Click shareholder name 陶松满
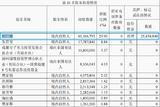 coord(7,98)
